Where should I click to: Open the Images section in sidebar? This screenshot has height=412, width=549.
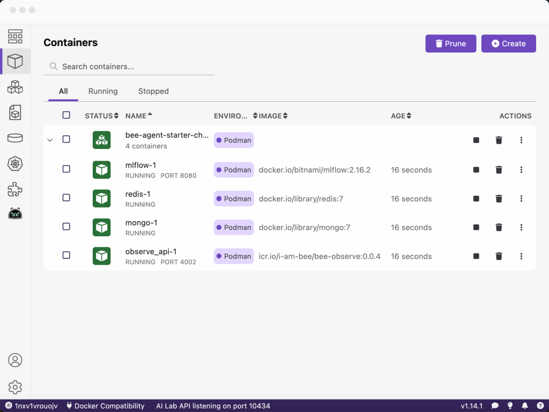point(15,112)
